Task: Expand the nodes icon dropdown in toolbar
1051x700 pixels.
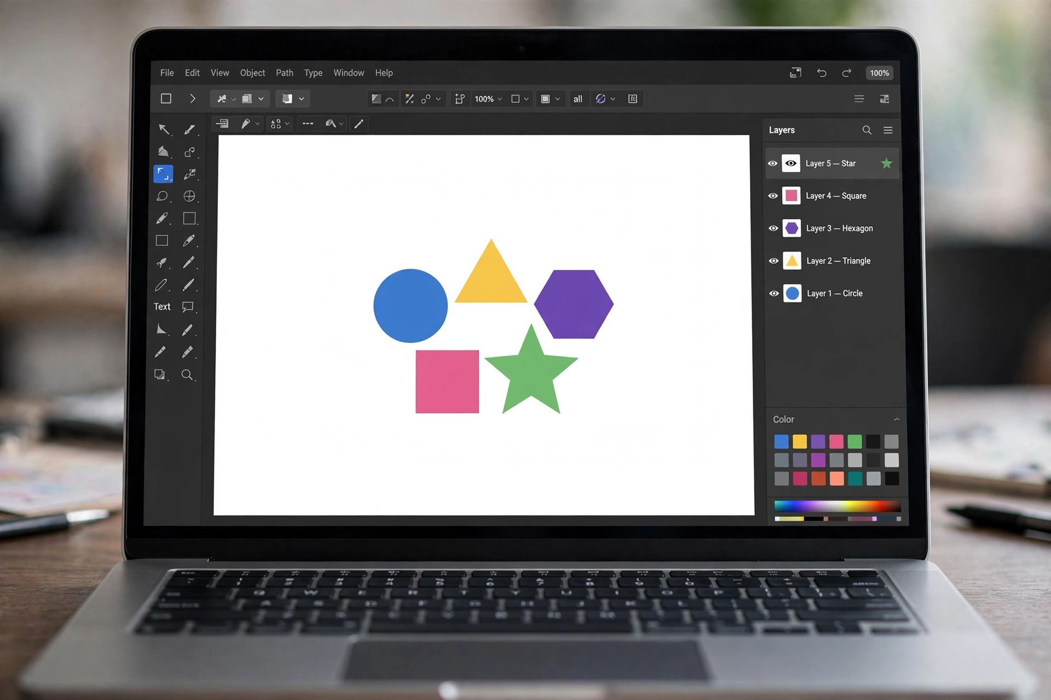Action: click(x=438, y=99)
